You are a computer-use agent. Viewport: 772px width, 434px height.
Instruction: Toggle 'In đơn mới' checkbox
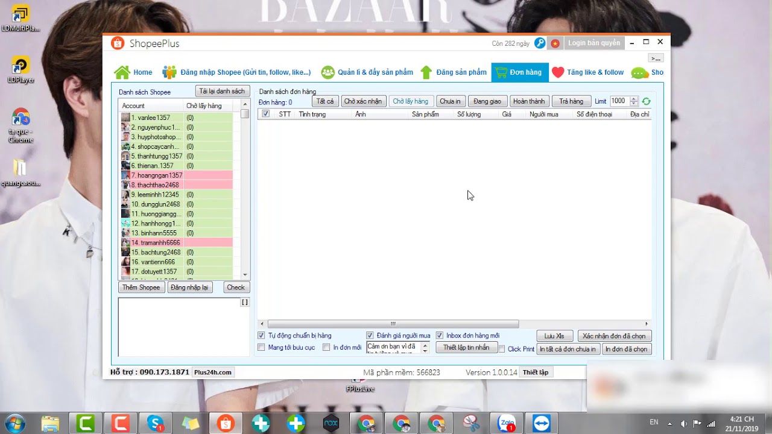326,347
